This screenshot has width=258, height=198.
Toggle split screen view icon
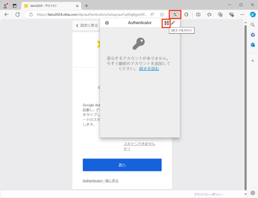198,14
